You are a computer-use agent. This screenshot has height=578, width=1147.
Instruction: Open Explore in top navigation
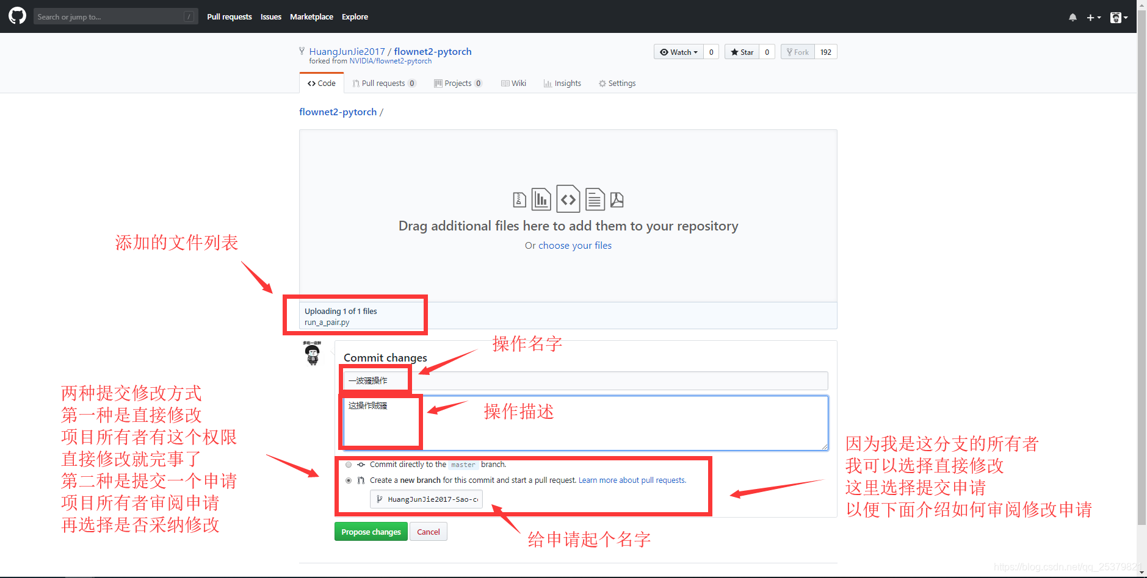pos(355,16)
